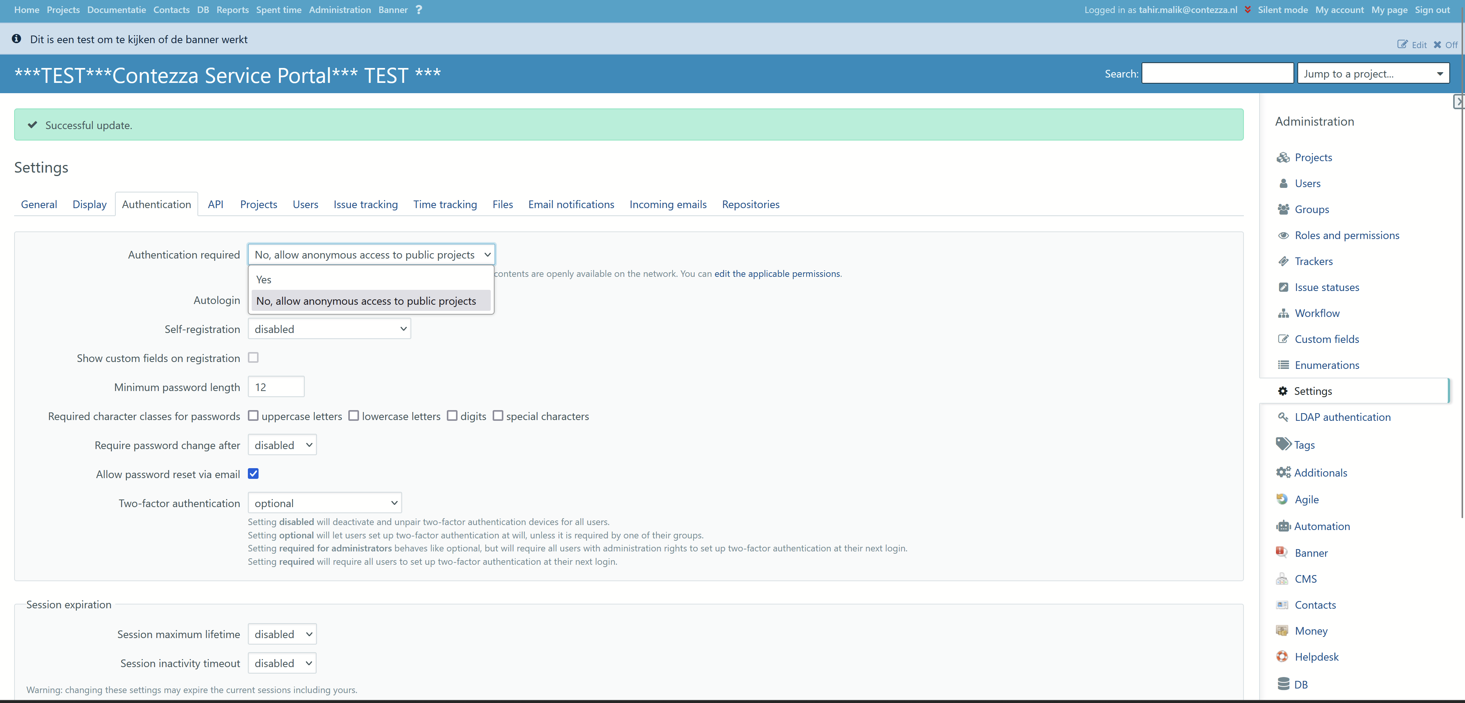Click the Automation robot icon

1283,526
